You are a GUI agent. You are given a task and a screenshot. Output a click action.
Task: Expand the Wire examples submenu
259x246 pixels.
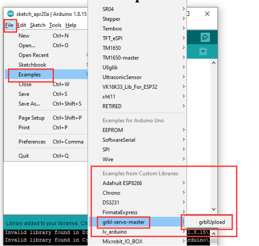(x=138, y=159)
